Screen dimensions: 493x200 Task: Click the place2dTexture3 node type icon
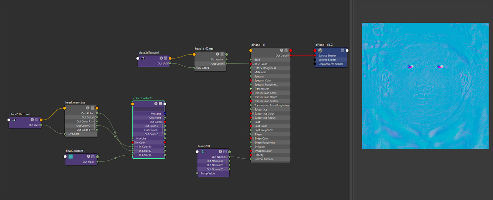[x=14, y=120]
